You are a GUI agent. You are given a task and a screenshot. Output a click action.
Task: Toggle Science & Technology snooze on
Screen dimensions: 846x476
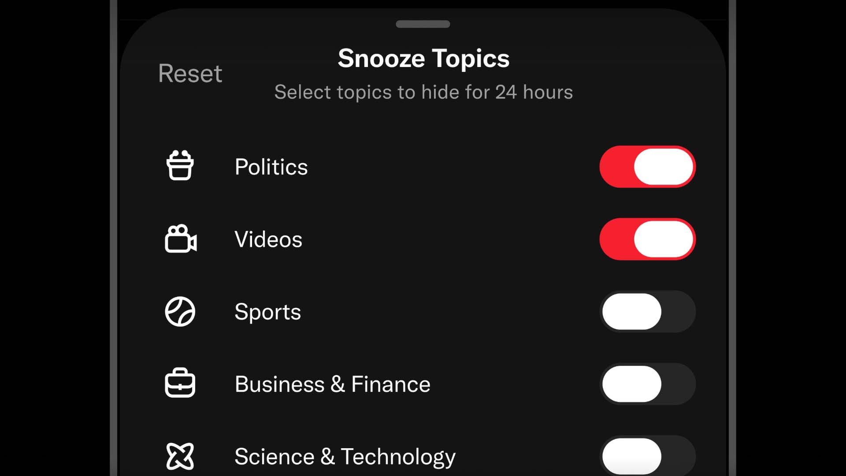647,456
